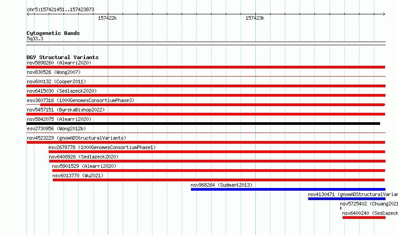Open esv2678778 (1000GenomesConsortiumPhase1) label
Viewport: 398px width, 235px height.
point(102,147)
